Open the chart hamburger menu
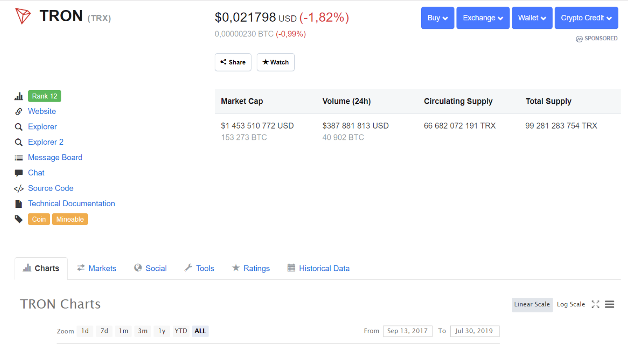The image size is (628, 353). pyautogui.click(x=610, y=304)
